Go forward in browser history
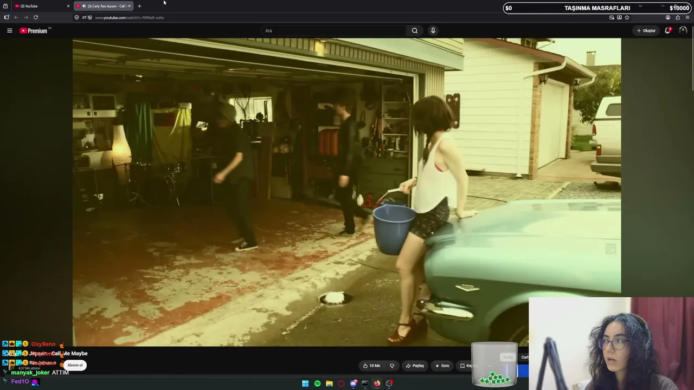This screenshot has width=694, height=390. [x=25, y=17]
